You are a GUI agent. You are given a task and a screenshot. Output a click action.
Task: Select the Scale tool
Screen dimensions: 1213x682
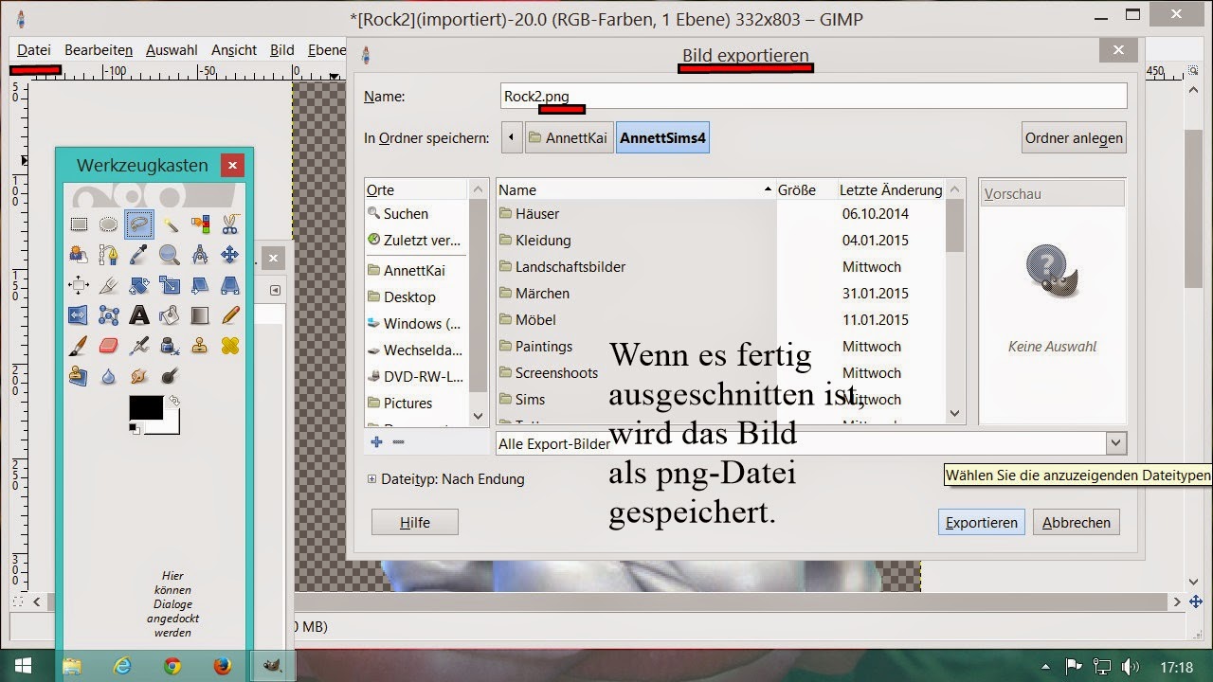(x=170, y=285)
